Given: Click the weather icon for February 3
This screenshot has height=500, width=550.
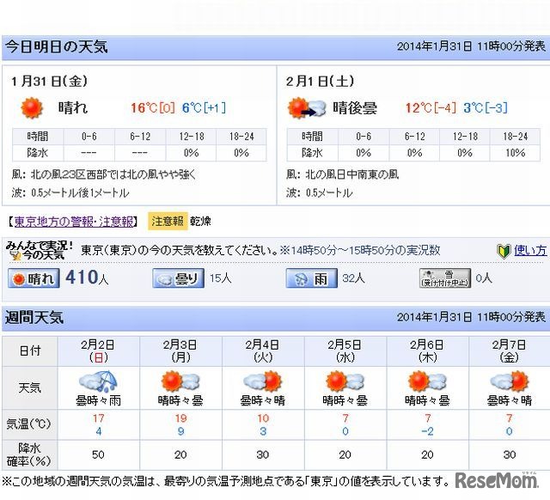Looking at the screenshot, I should pyautogui.click(x=180, y=381).
